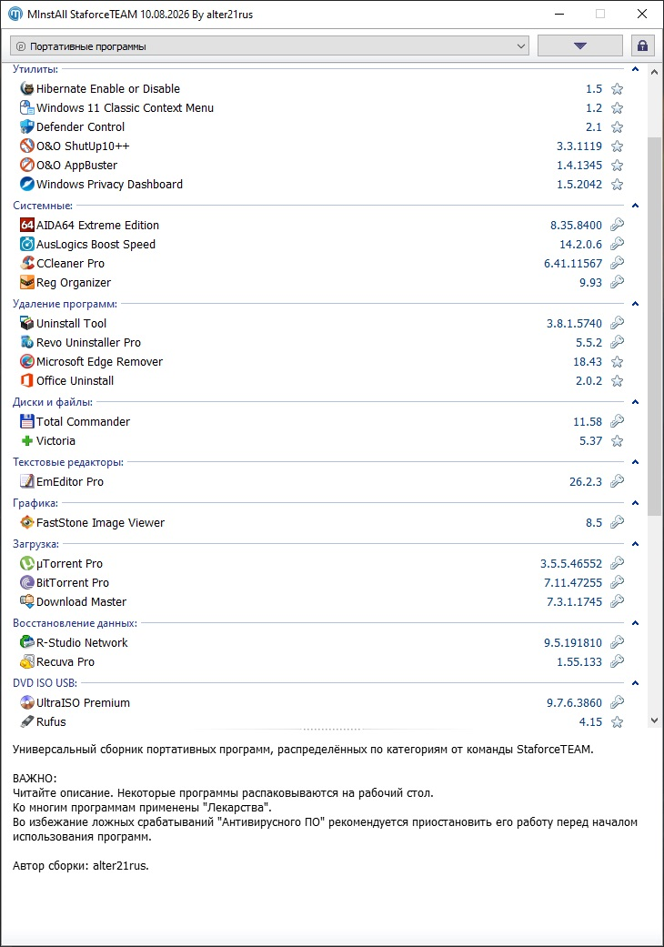Click the Total Commander floppy icon
The height and width of the screenshot is (947, 664).
[26, 421]
